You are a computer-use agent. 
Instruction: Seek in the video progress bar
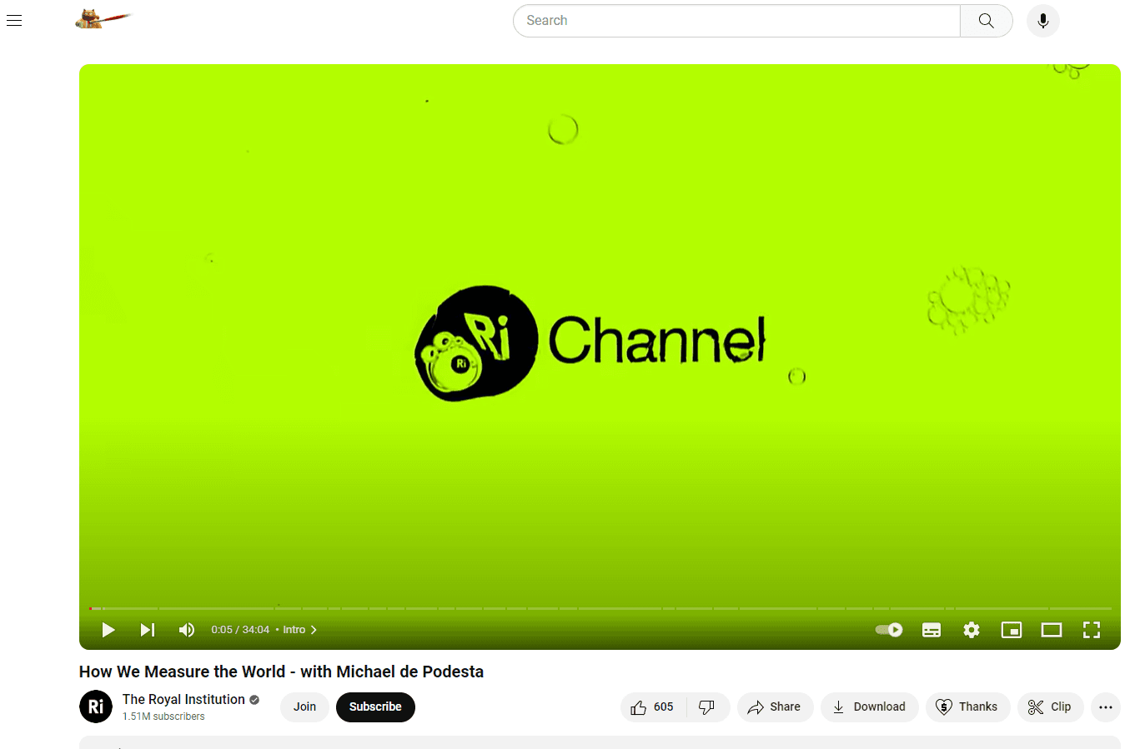[600, 608]
